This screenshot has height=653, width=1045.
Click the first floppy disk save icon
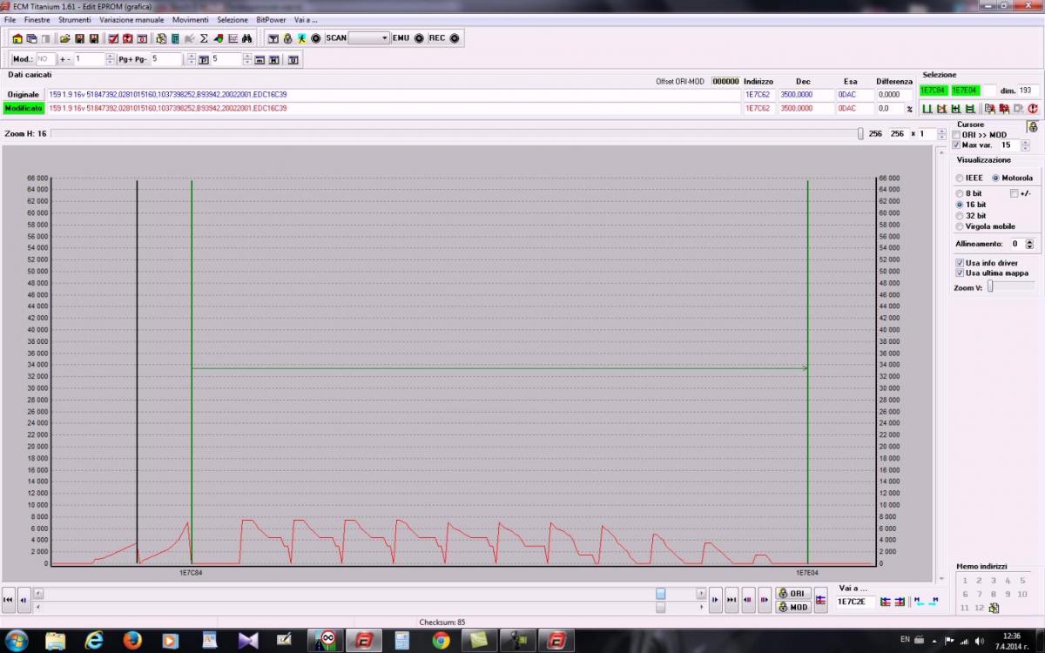point(79,38)
